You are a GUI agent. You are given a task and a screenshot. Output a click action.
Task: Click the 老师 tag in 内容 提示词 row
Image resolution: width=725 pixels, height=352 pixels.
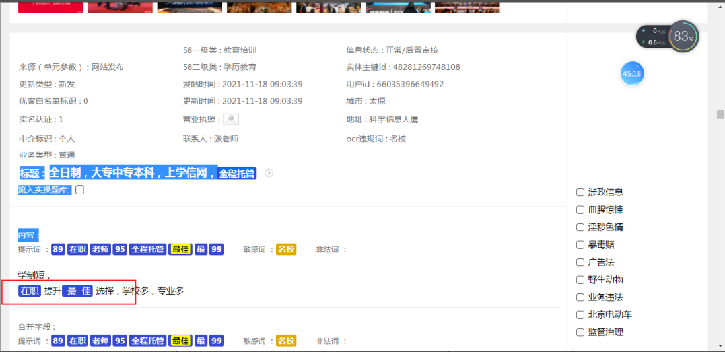click(100, 250)
